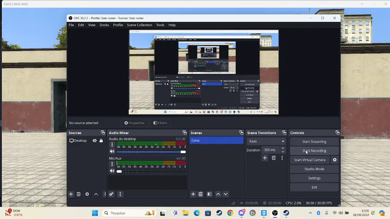Click the Filters button
This screenshot has height=219, width=390.
coord(160,123)
